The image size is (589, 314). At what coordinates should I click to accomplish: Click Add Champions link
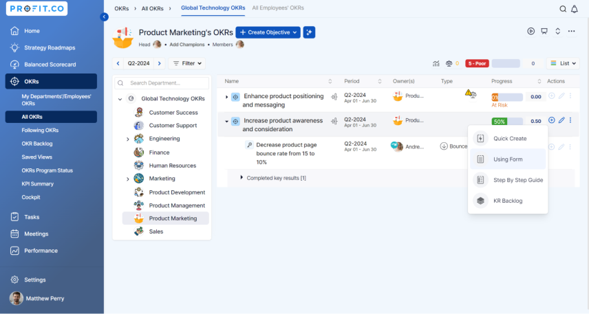187,44
